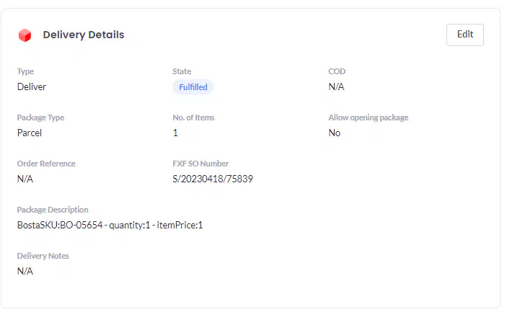Click the State field label
This screenshot has width=507, height=312.
tap(182, 71)
